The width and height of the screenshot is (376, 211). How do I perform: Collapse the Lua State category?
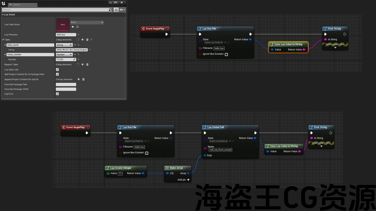[x=3, y=14]
